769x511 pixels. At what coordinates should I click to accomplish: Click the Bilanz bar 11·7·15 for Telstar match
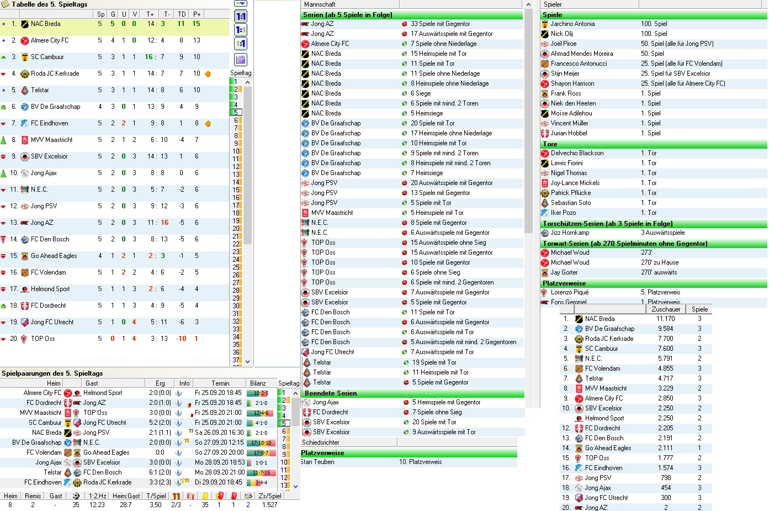pos(260,473)
